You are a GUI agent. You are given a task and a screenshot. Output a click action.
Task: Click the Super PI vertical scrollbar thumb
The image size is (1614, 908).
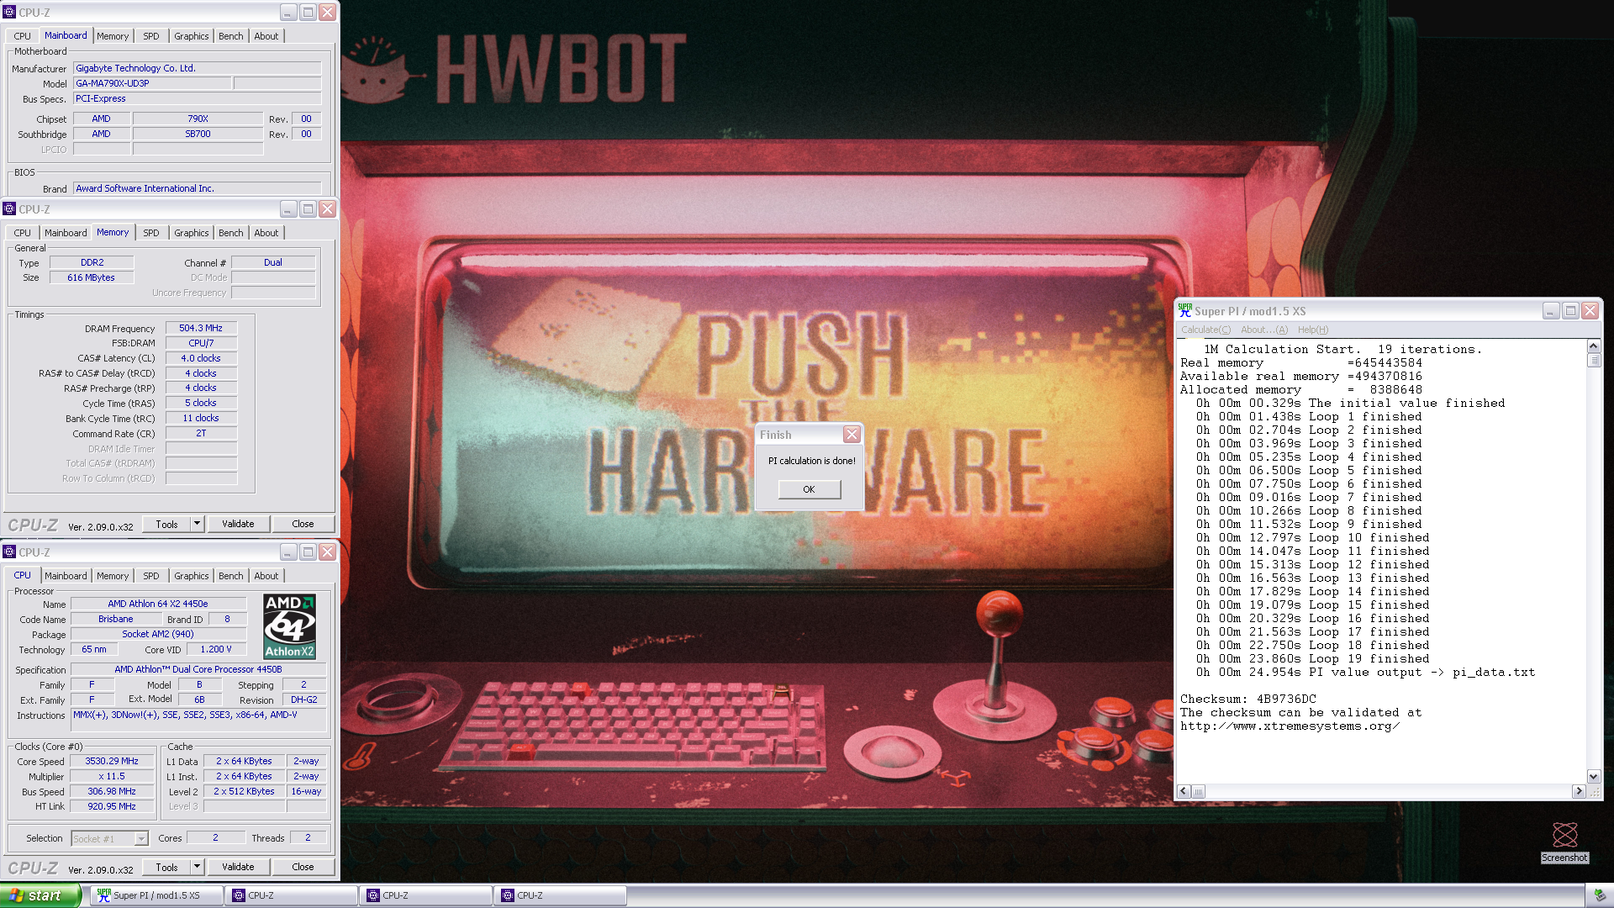click(1594, 361)
